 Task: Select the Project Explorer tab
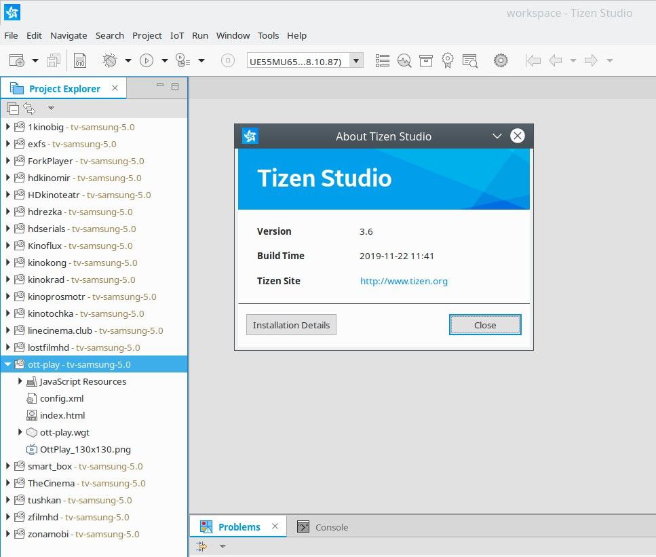(64, 89)
